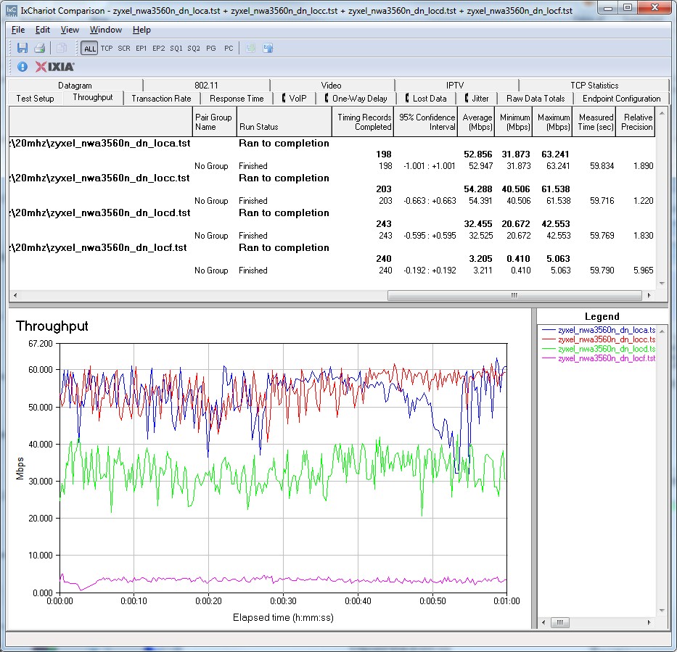Image resolution: width=677 pixels, height=652 pixels.
Task: Click the Pair Group Name column header
Action: 214,122
